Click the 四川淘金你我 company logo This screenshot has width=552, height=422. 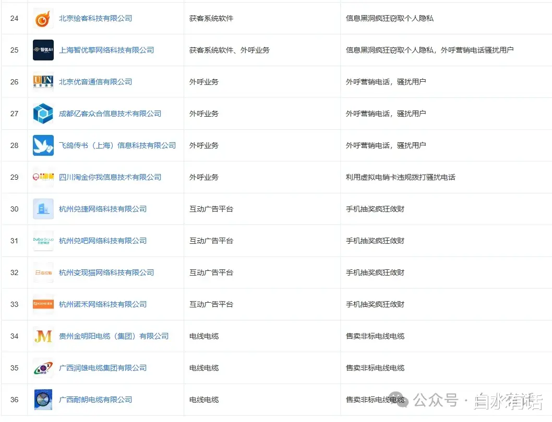click(x=43, y=177)
